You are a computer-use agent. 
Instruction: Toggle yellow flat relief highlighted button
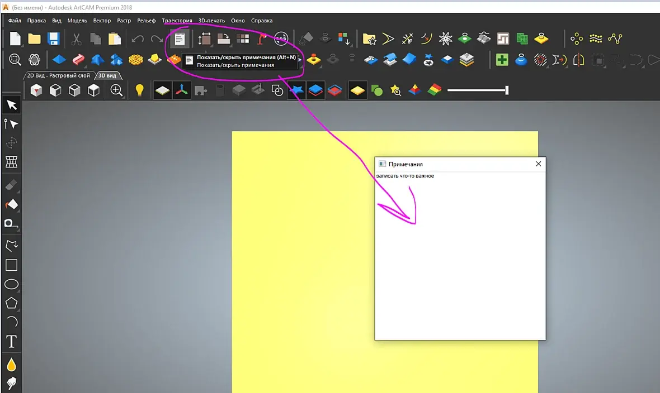tap(357, 90)
